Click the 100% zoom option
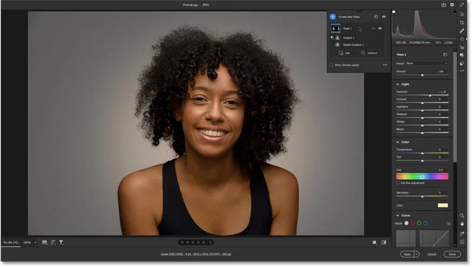The width and height of the screenshot is (472, 267). click(27, 242)
